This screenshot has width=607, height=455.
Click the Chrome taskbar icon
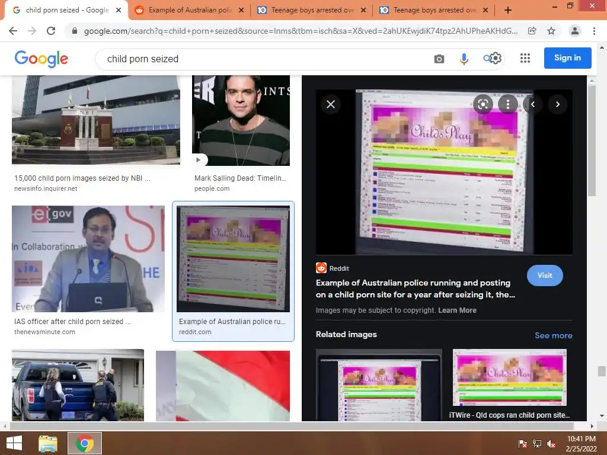click(85, 443)
